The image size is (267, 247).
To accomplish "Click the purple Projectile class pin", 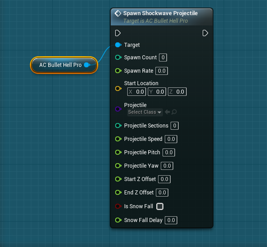I will click(x=118, y=109).
